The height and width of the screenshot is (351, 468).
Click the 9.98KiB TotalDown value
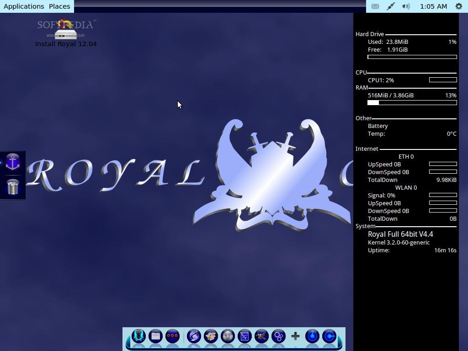click(x=446, y=180)
